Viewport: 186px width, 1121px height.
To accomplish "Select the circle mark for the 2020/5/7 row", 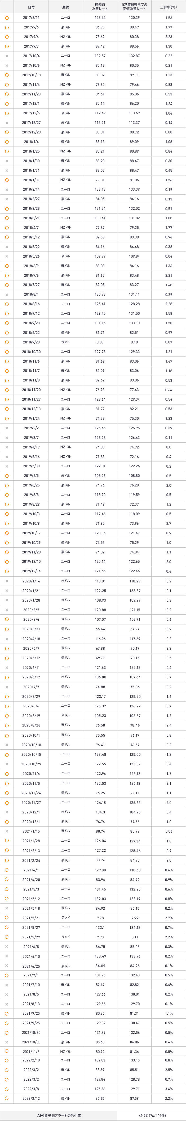I will tap(7, 648).
